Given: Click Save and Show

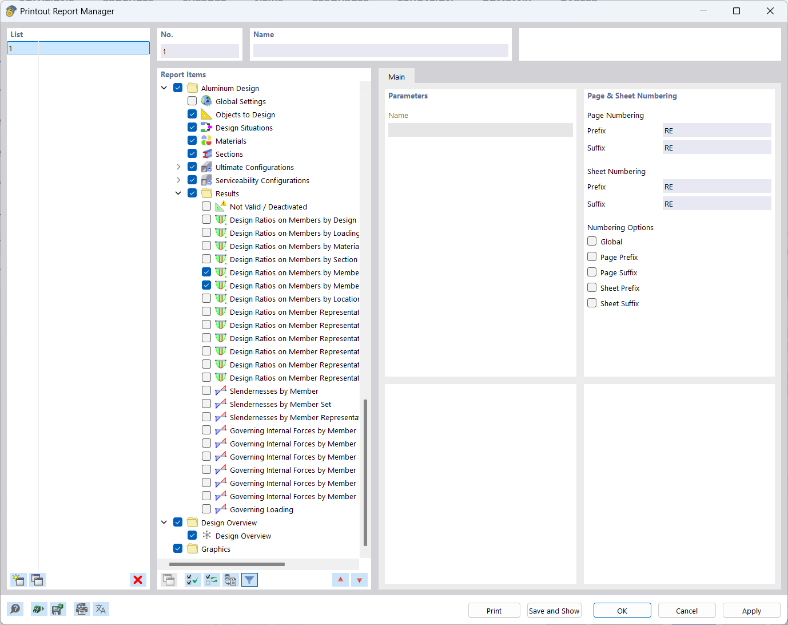Looking at the screenshot, I should click(x=554, y=610).
